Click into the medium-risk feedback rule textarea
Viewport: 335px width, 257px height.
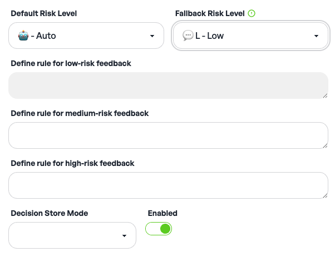[x=167, y=135]
